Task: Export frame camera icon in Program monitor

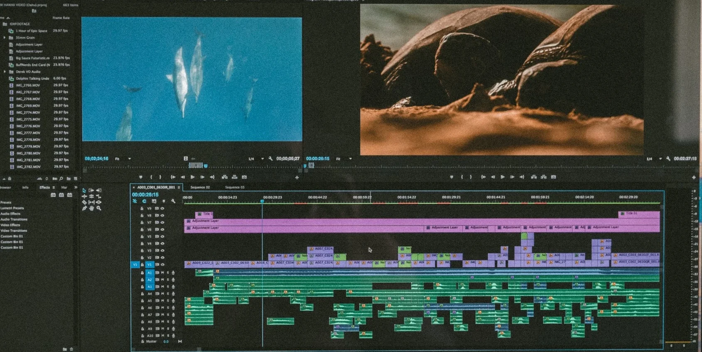Action: [x=554, y=177]
